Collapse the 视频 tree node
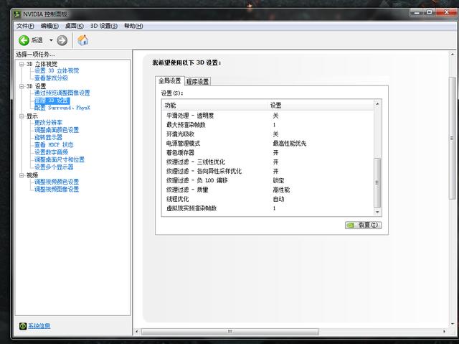459x344 pixels. pyautogui.click(x=22, y=175)
